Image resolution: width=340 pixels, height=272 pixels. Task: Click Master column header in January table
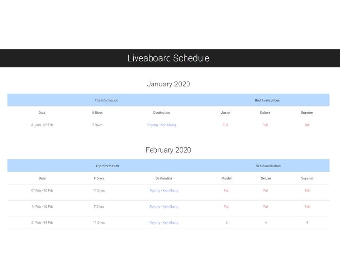(x=225, y=113)
